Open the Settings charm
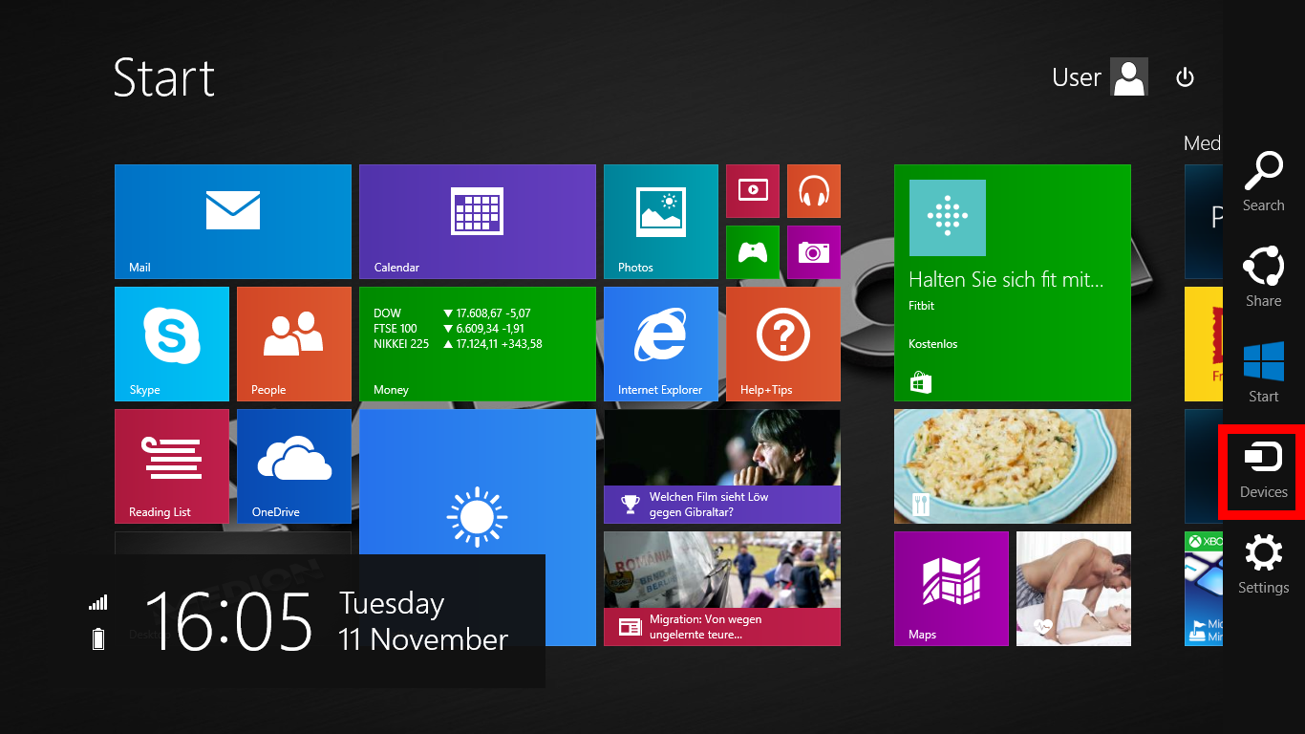1305x734 pixels. pos(1263,566)
